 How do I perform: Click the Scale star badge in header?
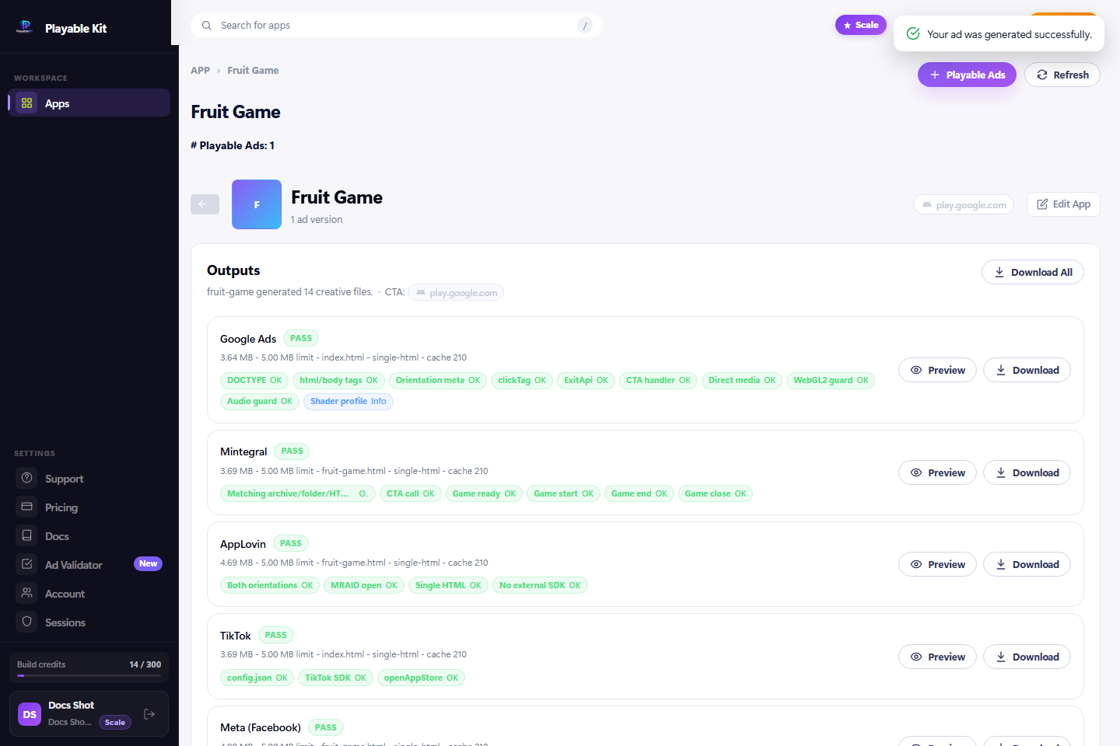861,25
